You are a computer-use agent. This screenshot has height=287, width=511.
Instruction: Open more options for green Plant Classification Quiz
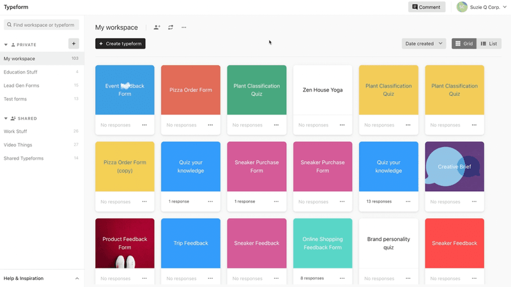tap(277, 125)
